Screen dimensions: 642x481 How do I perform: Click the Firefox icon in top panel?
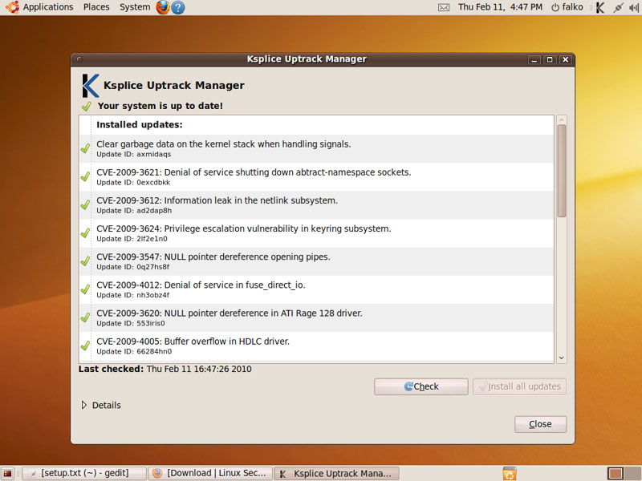163,7
